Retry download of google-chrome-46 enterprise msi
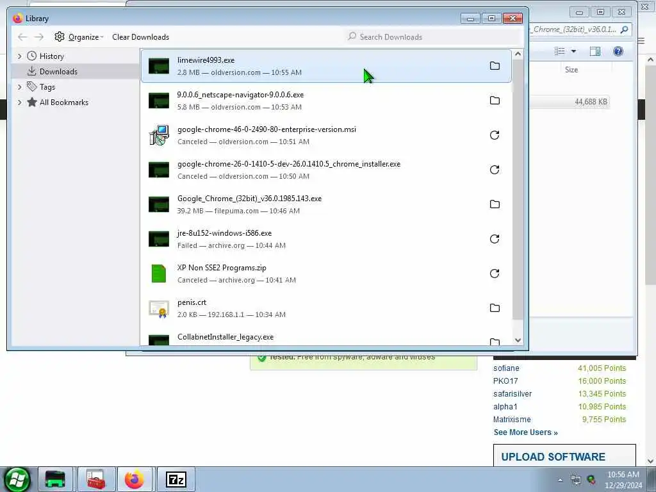 pyautogui.click(x=495, y=135)
